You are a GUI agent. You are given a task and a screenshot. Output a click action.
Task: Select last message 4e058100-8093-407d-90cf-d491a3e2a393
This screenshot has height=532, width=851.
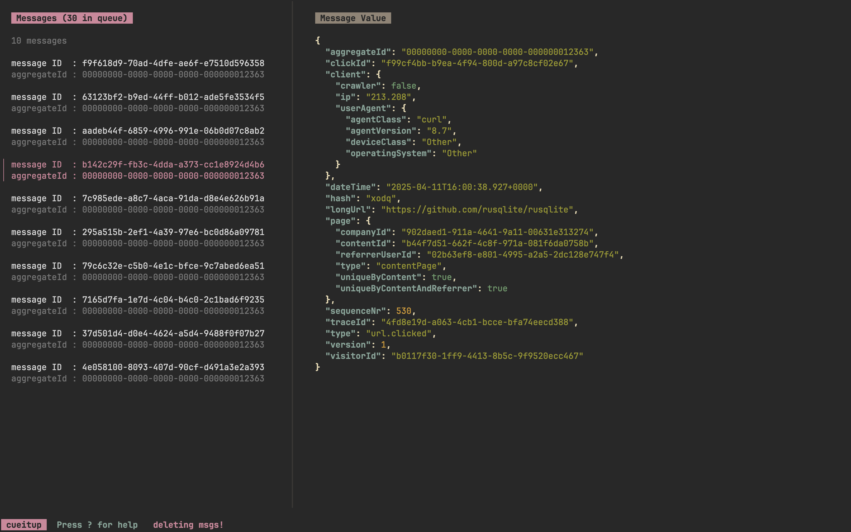173,367
